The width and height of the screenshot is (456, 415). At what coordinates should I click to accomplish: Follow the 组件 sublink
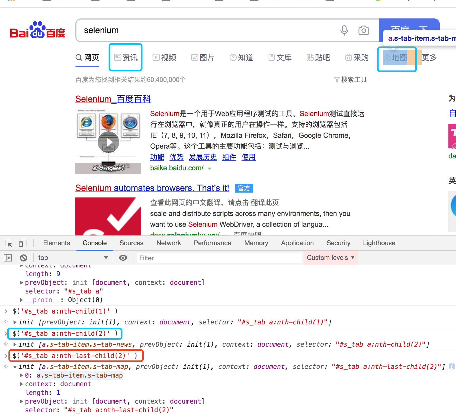tap(229, 157)
